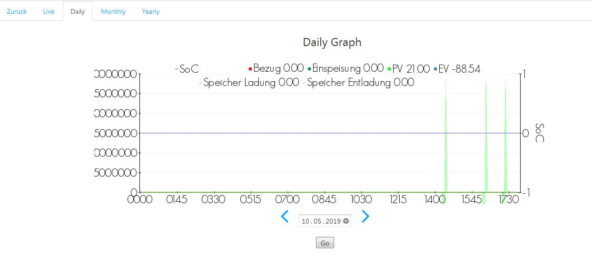The image size is (592, 272).
Task: Clear the date field with x icon
Action: click(346, 221)
